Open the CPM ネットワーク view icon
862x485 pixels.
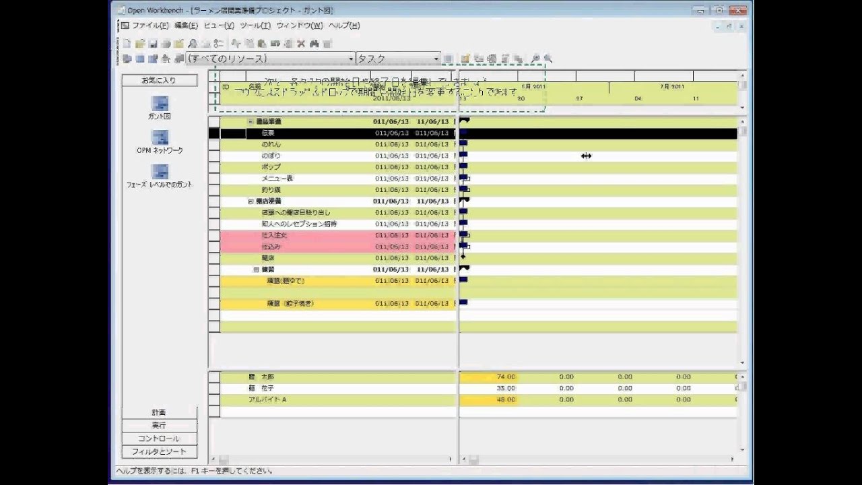(x=160, y=137)
